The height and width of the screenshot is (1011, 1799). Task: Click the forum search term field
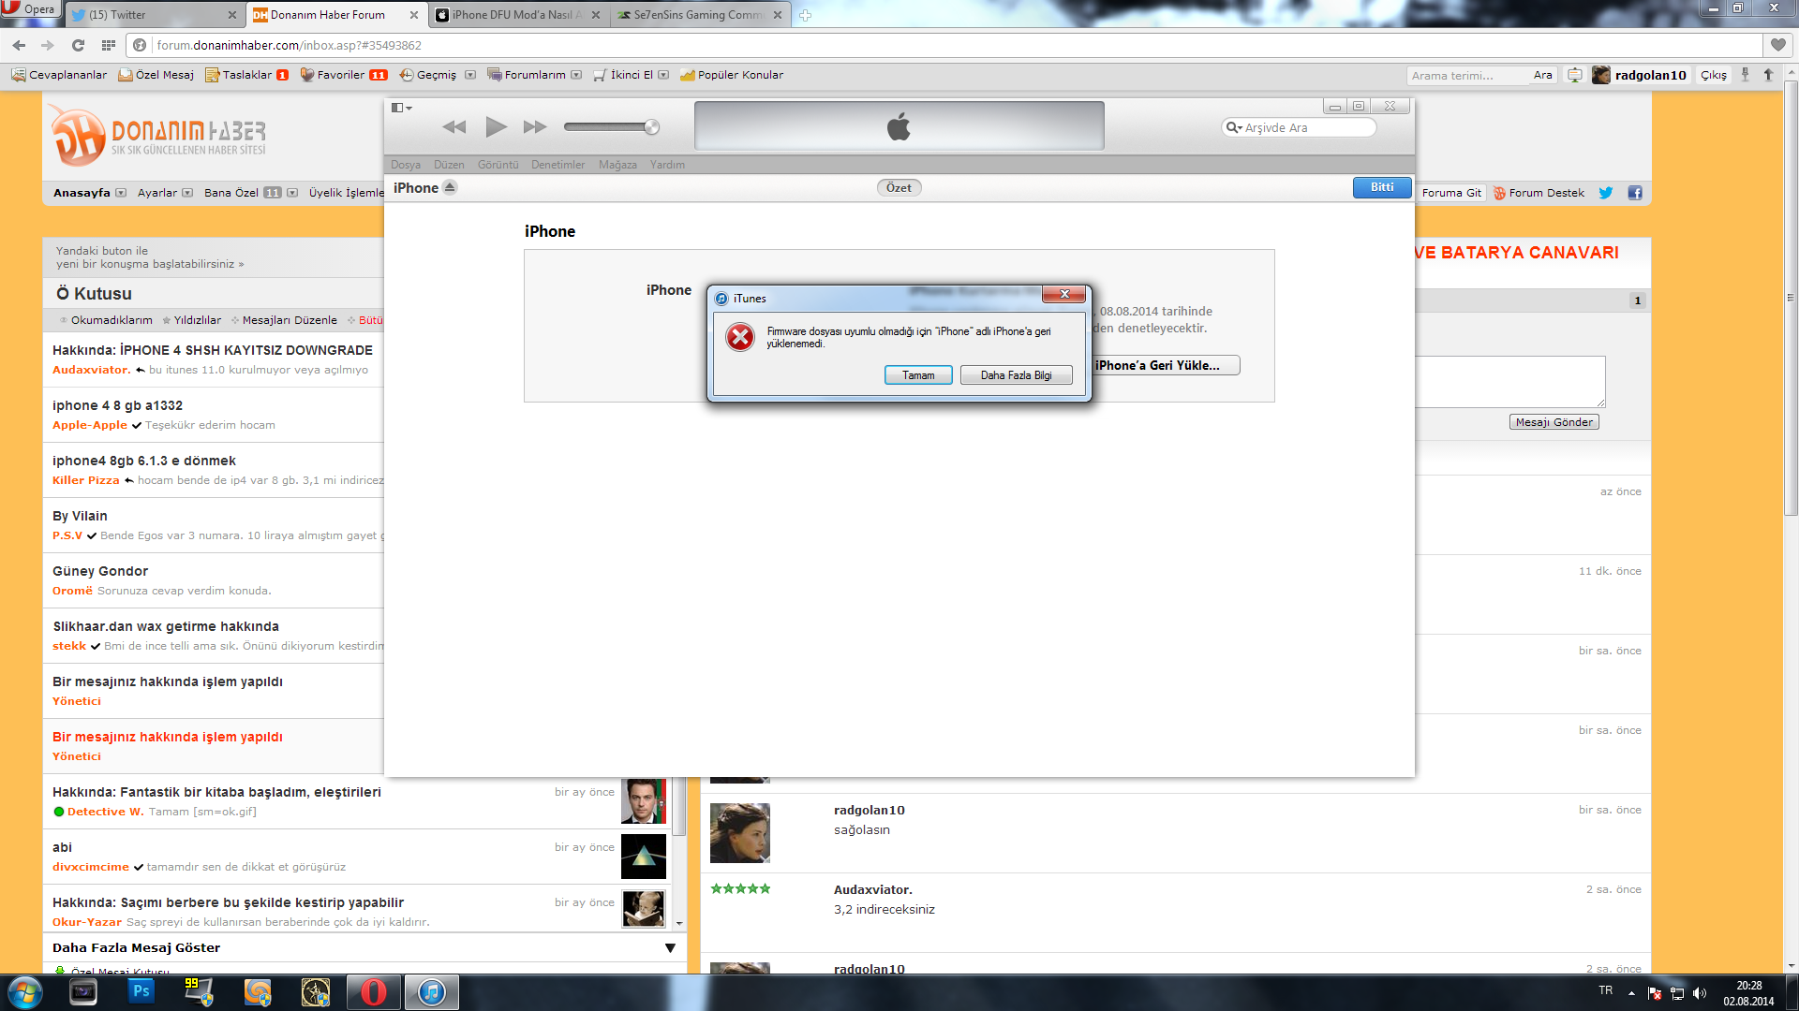1466,76
